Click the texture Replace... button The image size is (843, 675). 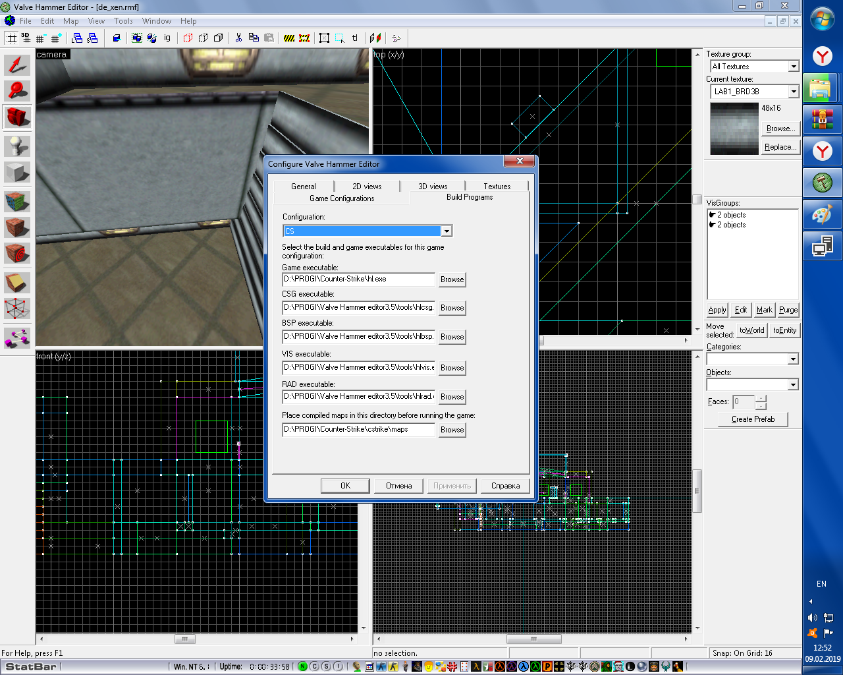pos(780,147)
